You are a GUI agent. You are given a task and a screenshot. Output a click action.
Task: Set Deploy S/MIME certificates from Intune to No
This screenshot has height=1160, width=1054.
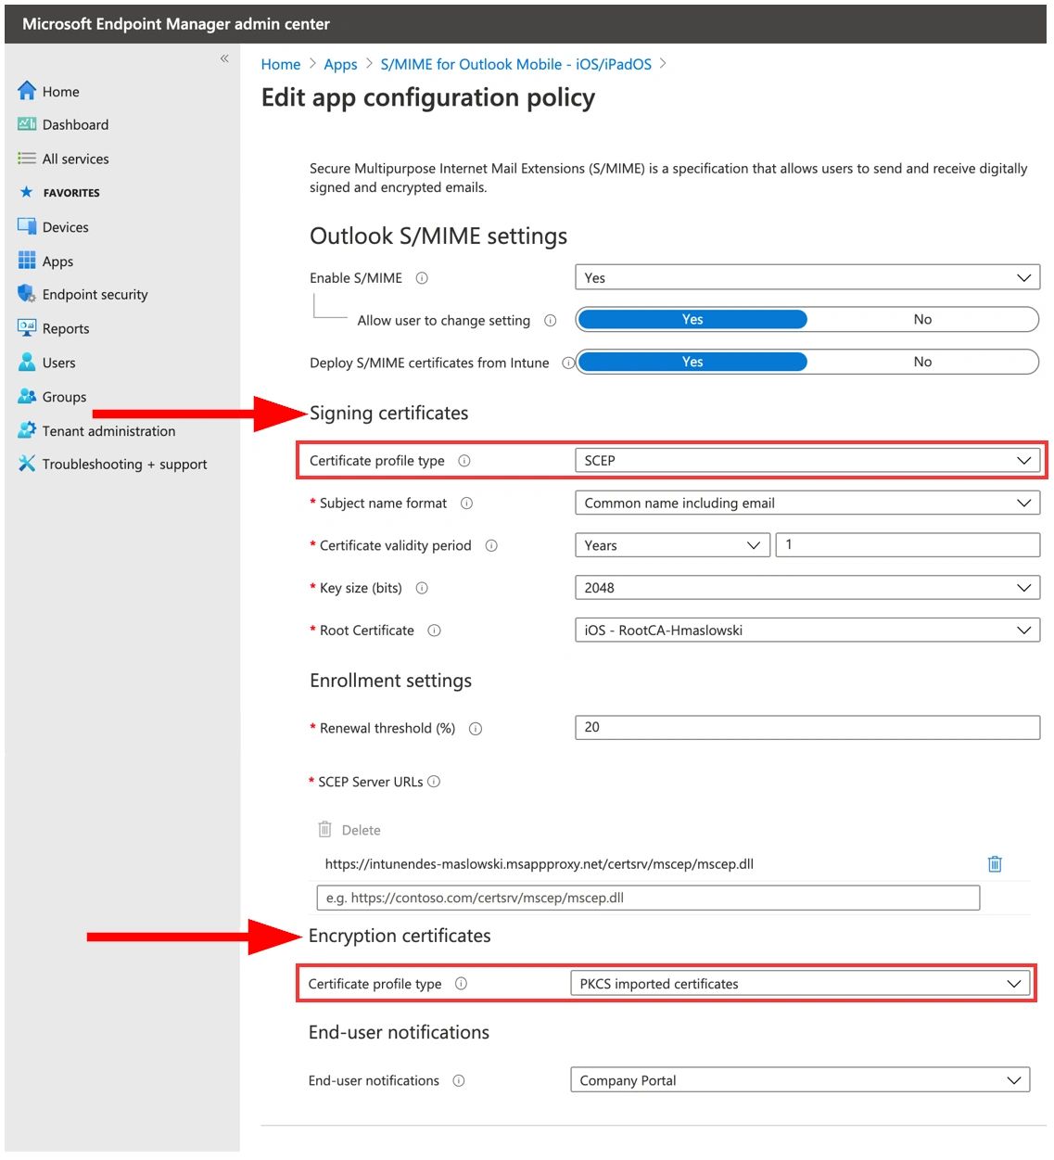(922, 362)
